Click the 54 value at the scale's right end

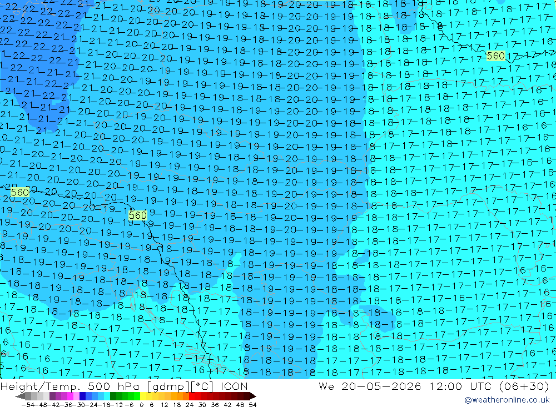tap(252, 405)
